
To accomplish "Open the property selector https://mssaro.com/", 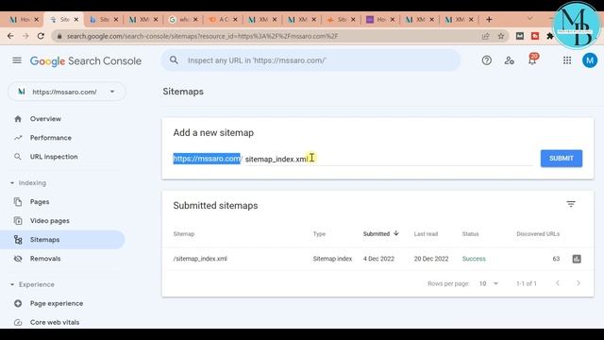I will (67, 92).
